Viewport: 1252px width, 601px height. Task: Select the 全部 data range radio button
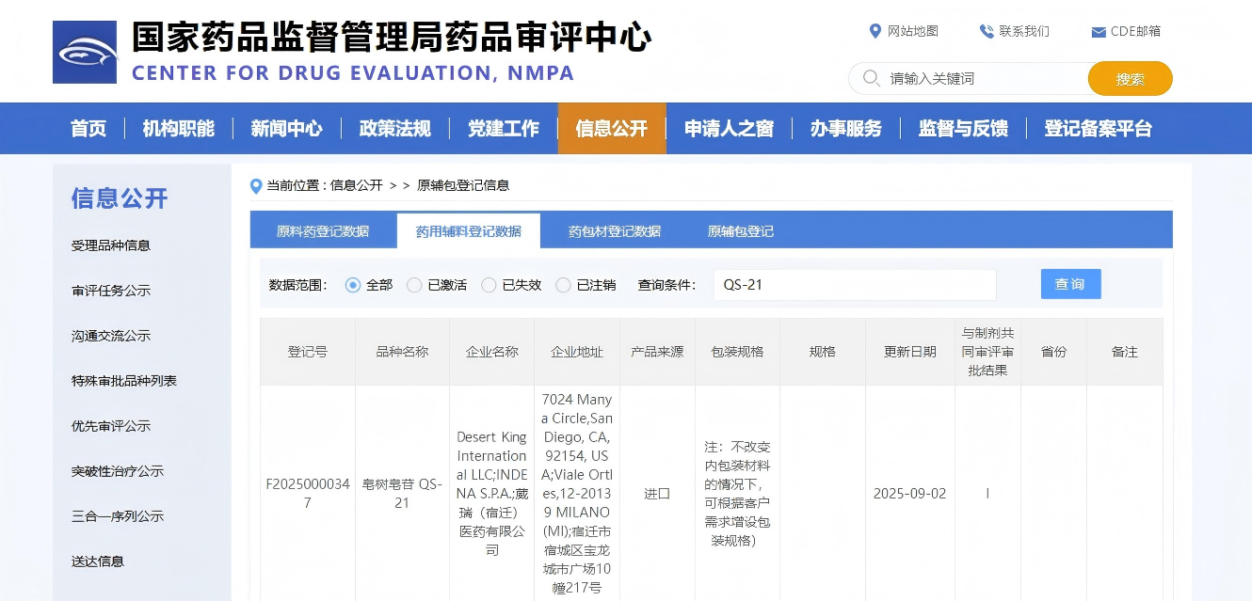[x=353, y=285]
